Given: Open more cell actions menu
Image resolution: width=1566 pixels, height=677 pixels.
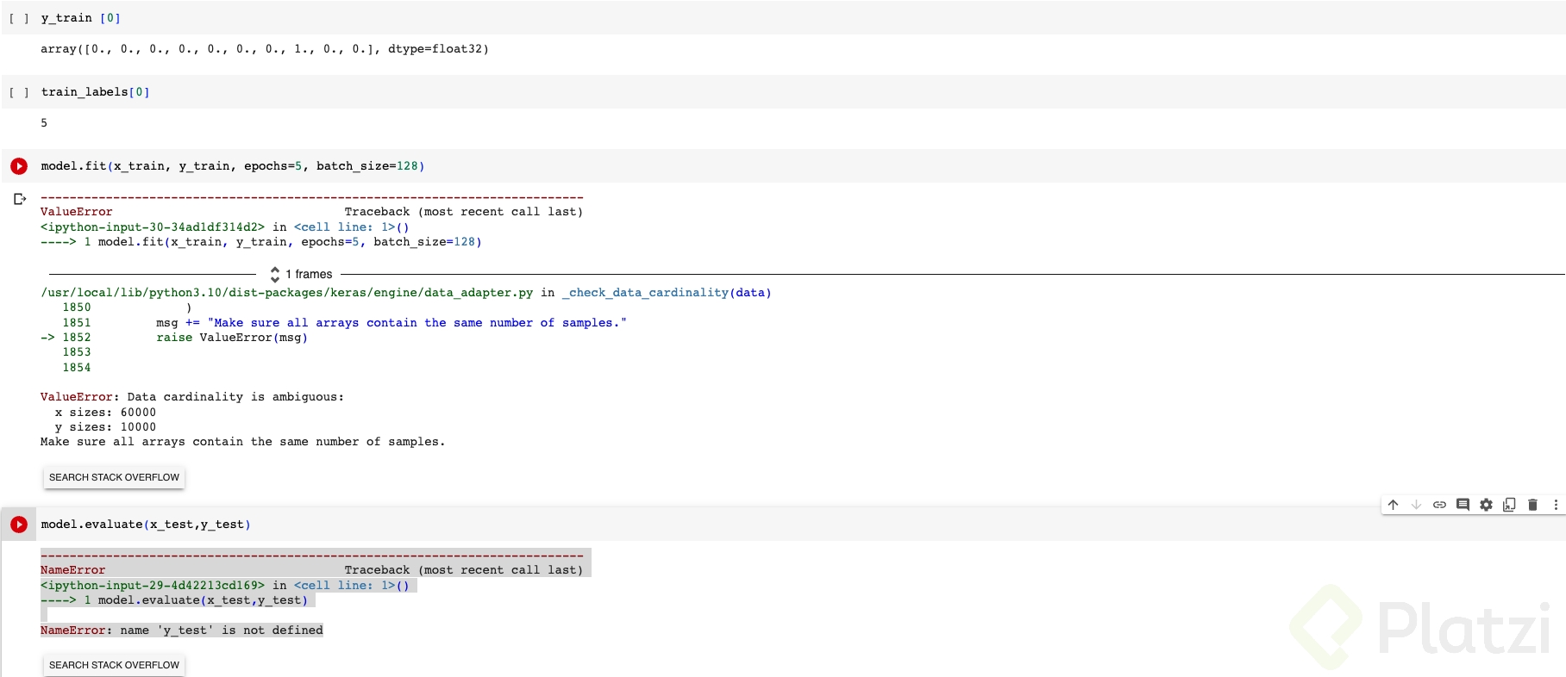Looking at the screenshot, I should tap(1556, 505).
